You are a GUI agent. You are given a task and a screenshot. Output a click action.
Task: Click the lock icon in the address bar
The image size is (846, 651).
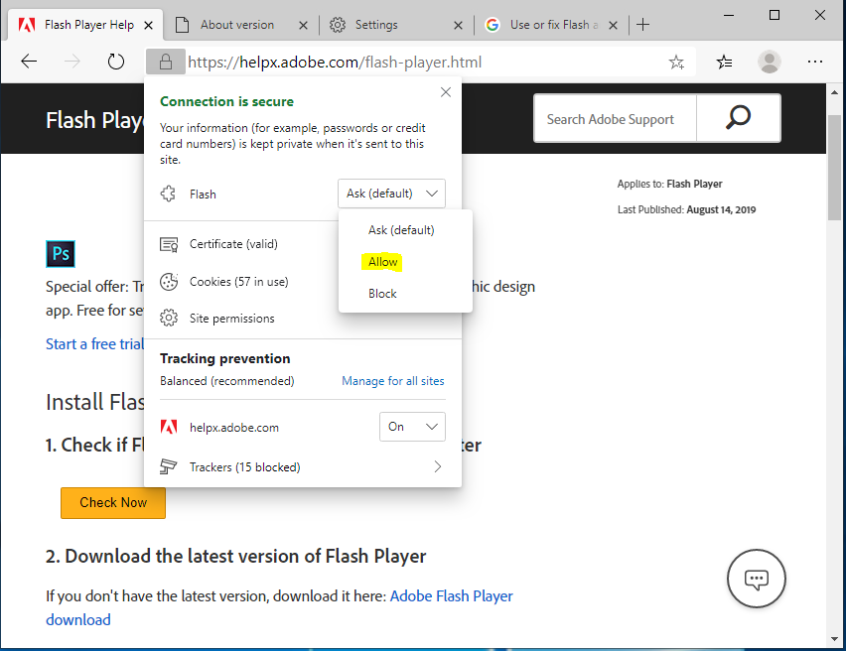[165, 62]
